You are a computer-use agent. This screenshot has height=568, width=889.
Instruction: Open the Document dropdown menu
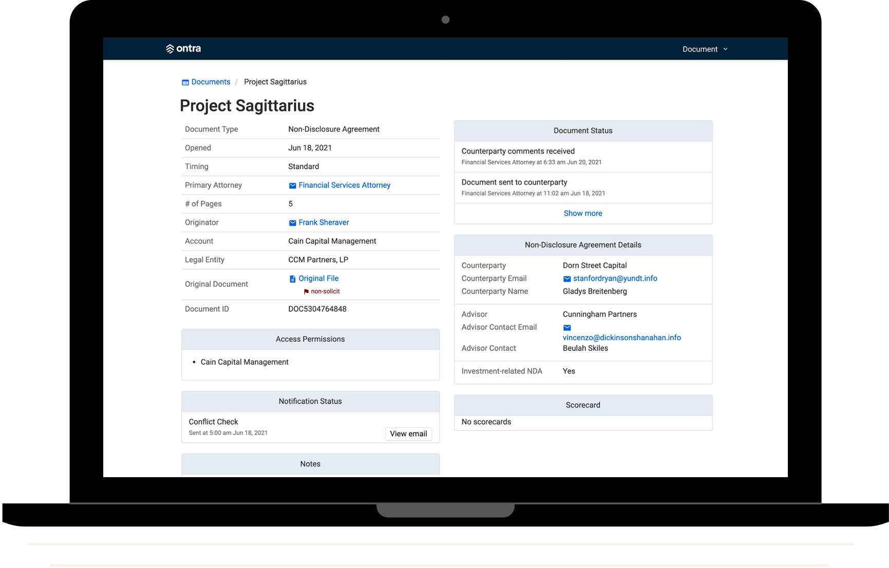point(705,49)
